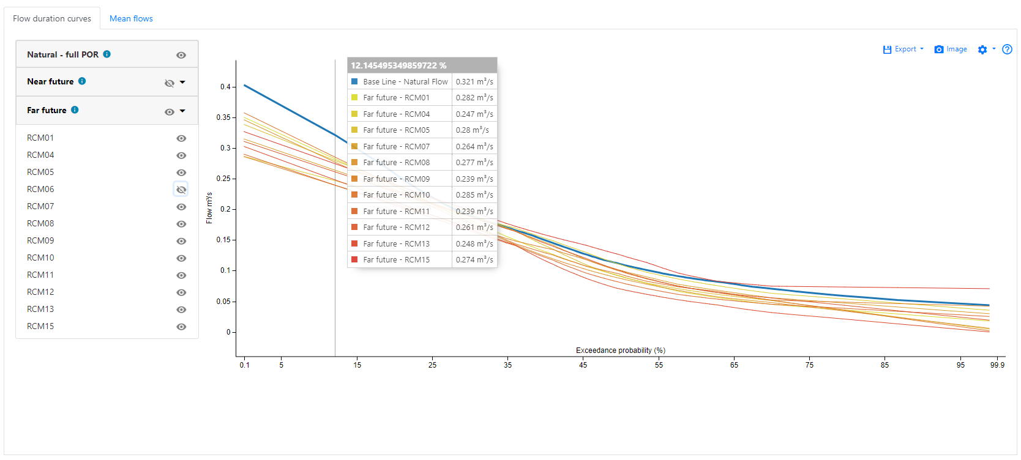Collapse the Far future model list

coord(182,111)
